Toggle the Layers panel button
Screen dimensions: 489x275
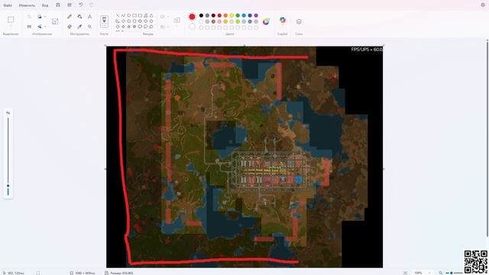[299, 21]
